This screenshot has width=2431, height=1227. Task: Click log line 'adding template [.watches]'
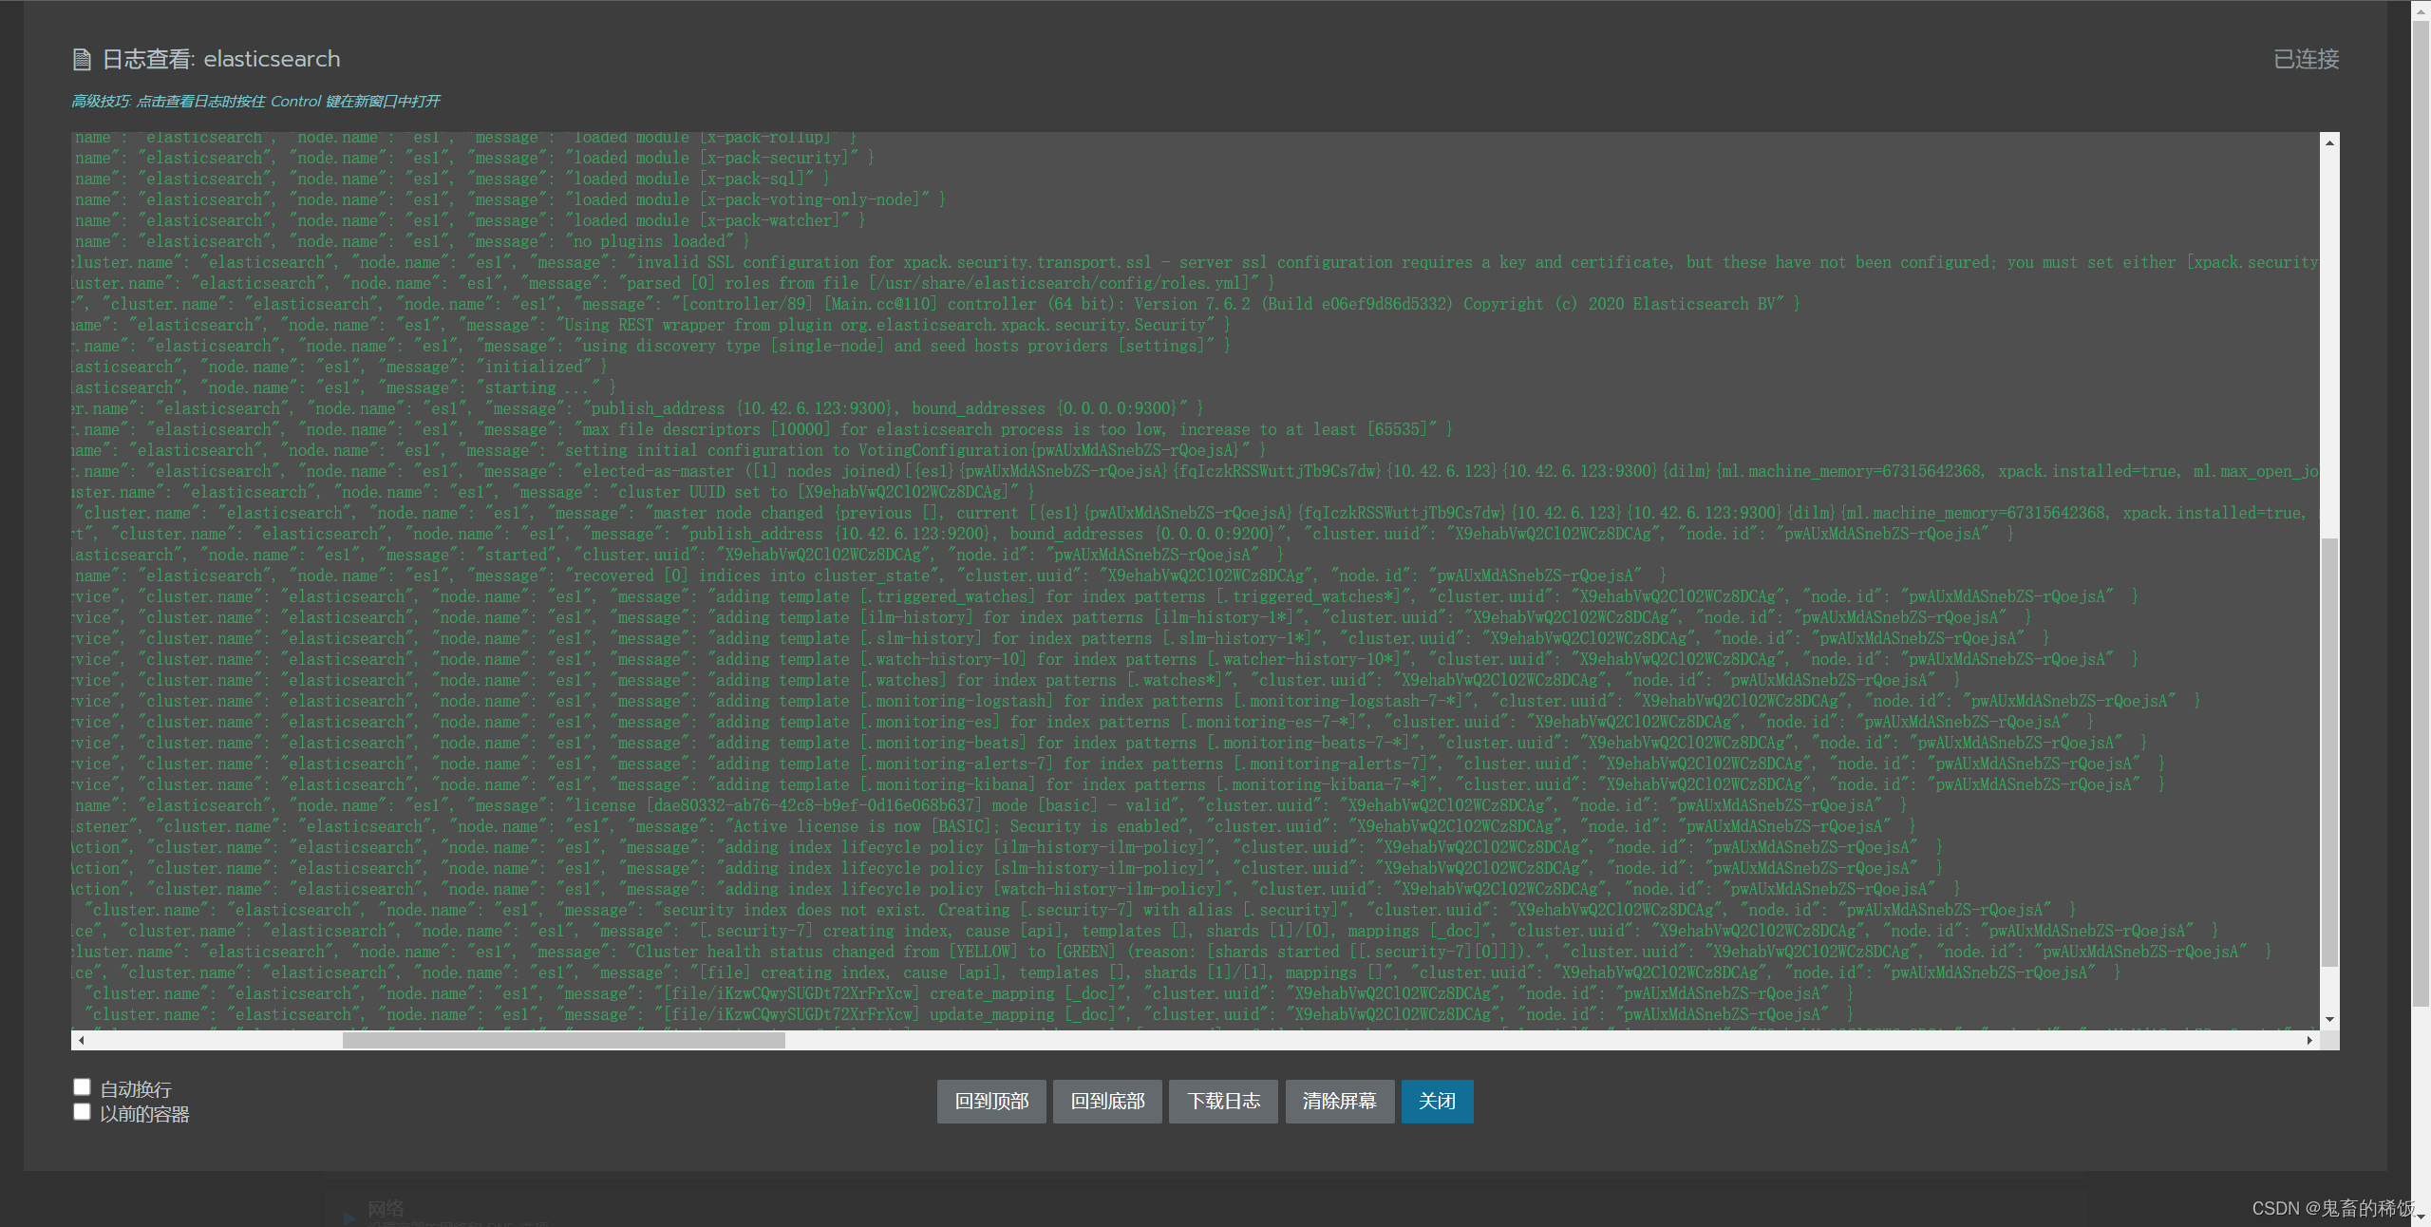pyautogui.click(x=1017, y=680)
